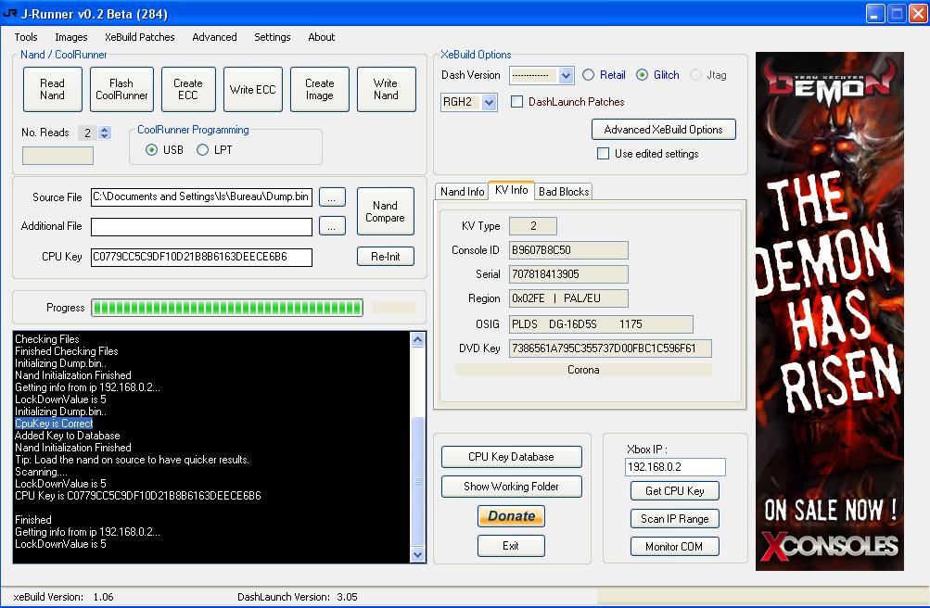Tick the Use edited settings checkbox

tap(604, 154)
